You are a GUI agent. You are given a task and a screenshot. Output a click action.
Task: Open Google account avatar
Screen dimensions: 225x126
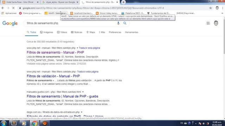pos(216,23)
